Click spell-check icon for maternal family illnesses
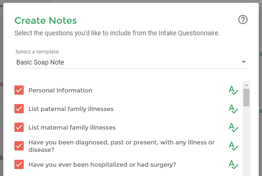 233,127
